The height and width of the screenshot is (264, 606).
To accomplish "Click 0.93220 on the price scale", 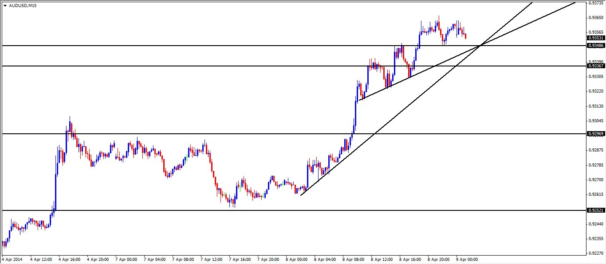I will coord(595,91).
